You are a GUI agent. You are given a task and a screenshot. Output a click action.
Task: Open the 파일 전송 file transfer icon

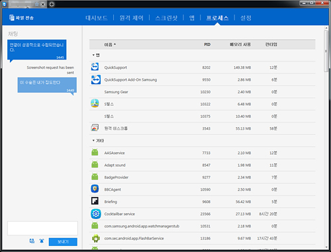[12, 18]
